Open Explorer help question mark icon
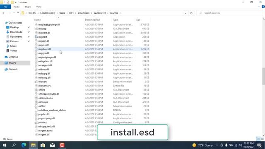This screenshot has height=149, width=265. (x=263, y=7)
